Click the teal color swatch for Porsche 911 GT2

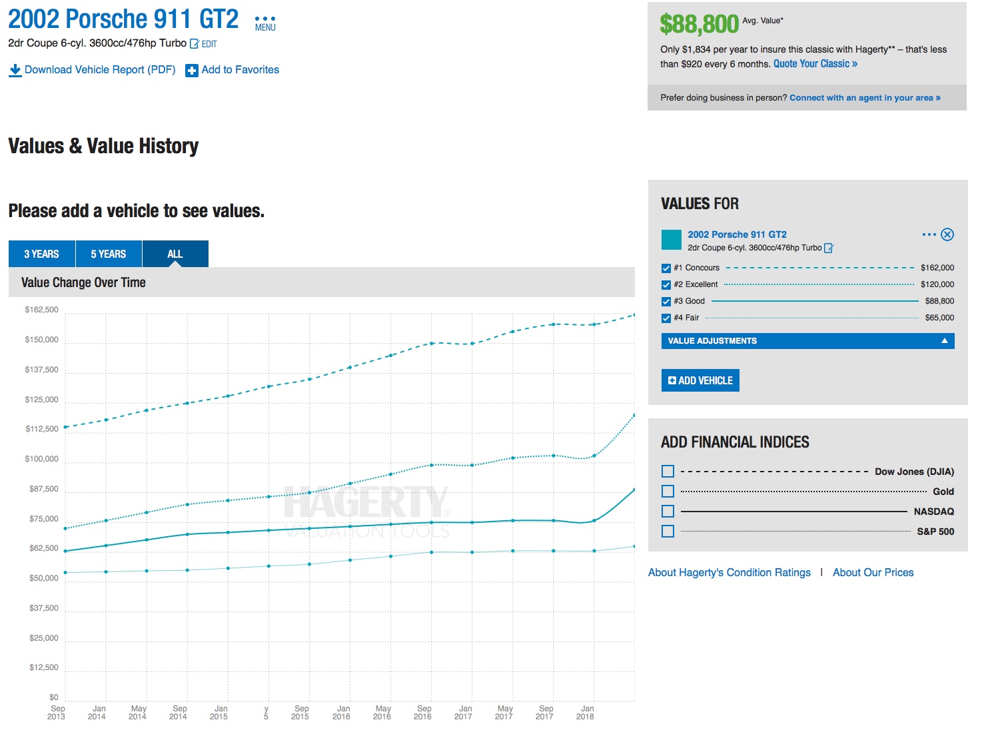coord(671,240)
